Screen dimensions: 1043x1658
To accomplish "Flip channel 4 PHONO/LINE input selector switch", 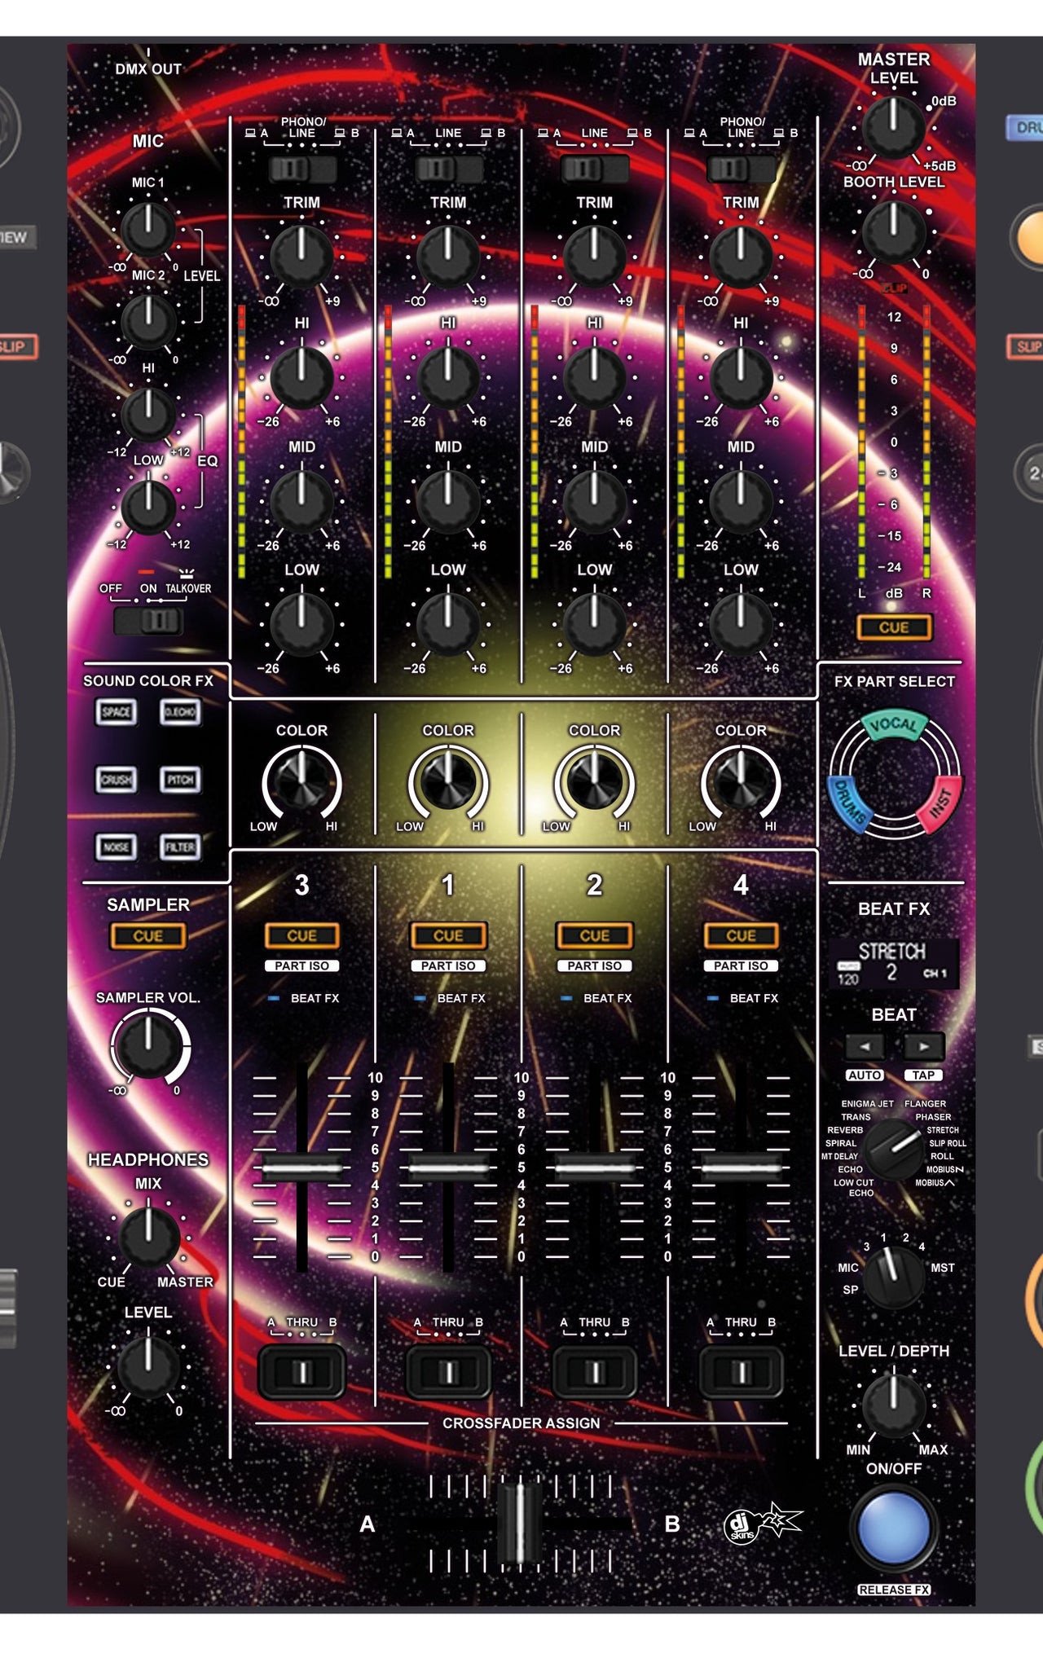I will (741, 169).
